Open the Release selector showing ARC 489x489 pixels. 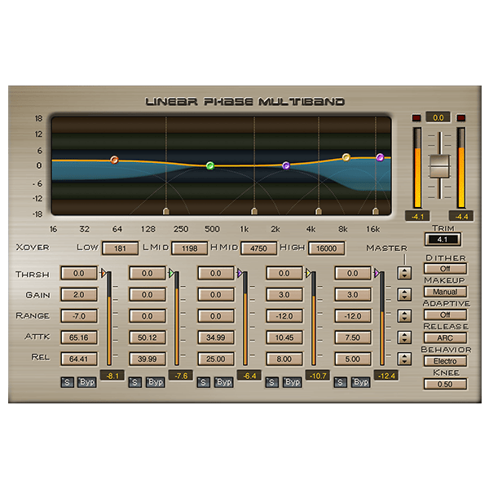pyautogui.click(x=445, y=337)
